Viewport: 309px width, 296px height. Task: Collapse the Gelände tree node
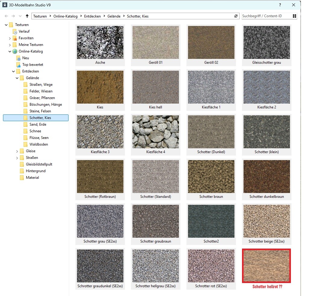[x=17, y=78]
